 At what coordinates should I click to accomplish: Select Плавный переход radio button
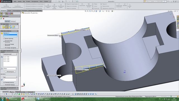4,82
